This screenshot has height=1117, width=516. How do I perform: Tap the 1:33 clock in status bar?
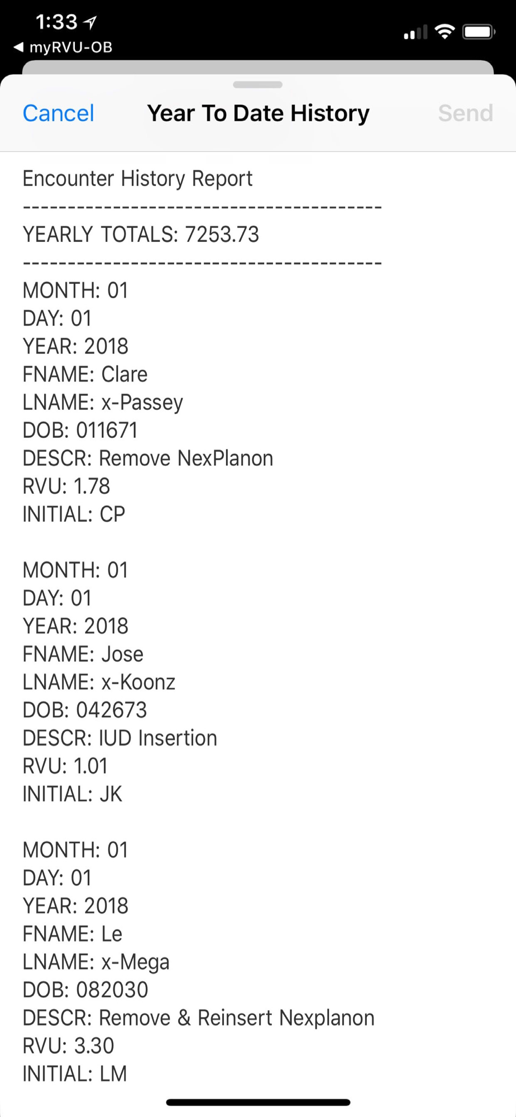pos(56,22)
